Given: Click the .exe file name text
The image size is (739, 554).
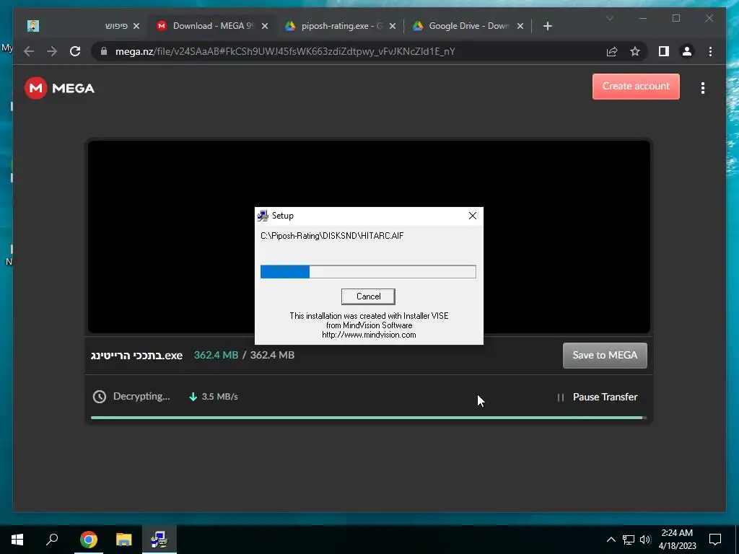Looking at the screenshot, I should 136,355.
